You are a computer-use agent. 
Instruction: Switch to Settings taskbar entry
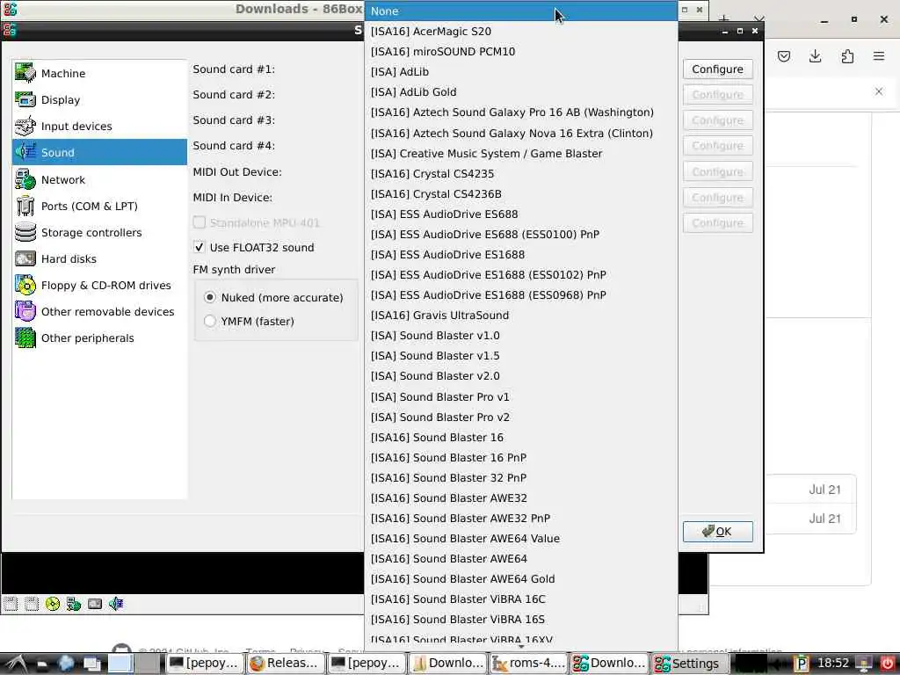tap(689, 664)
